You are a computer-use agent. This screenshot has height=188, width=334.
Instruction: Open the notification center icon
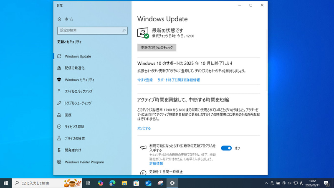point(326,183)
